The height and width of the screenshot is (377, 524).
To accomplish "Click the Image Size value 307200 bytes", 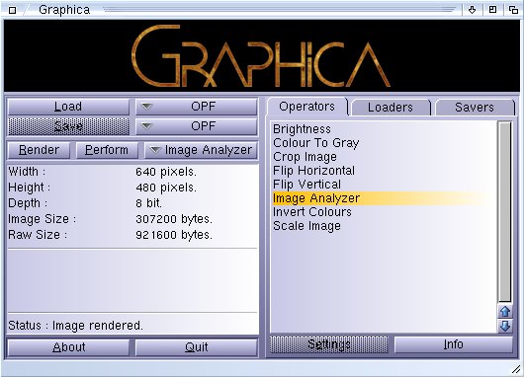I will click(174, 219).
